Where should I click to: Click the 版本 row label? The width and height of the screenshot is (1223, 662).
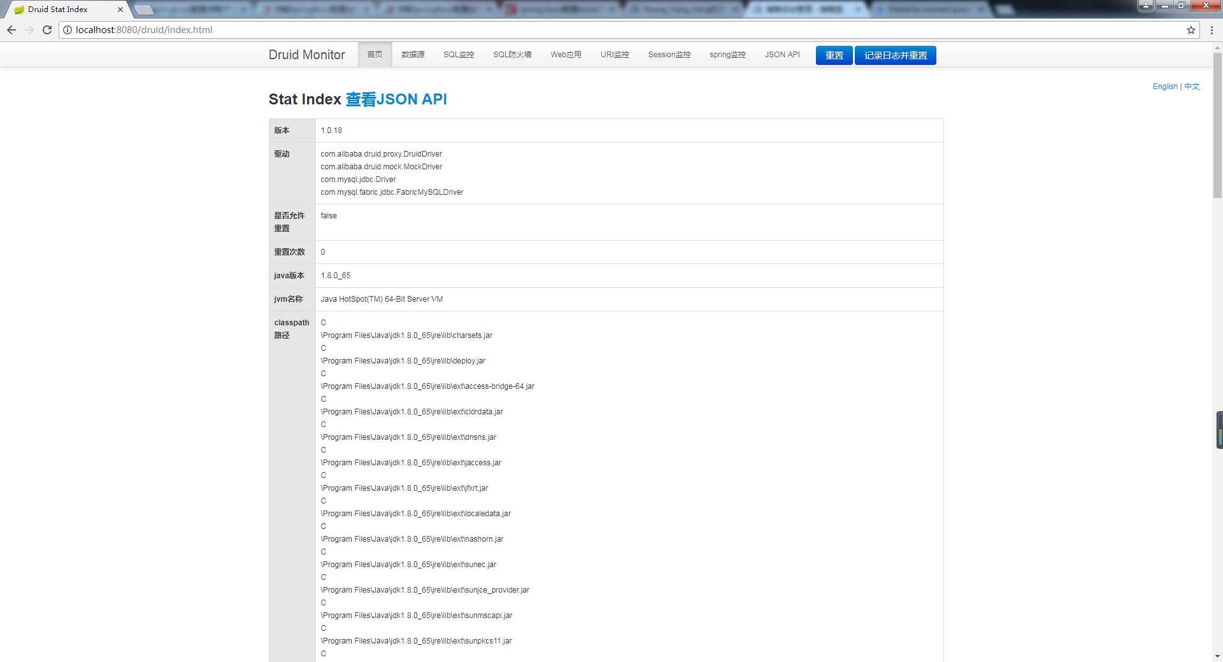282,130
